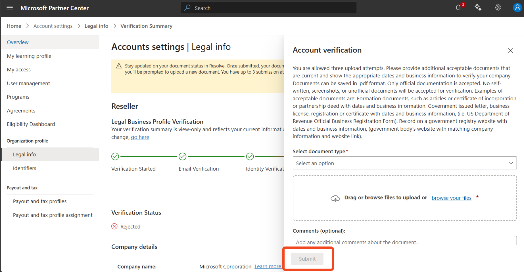This screenshot has height=272, width=524.
Task: Click the red Rejected status icon
Action: point(114,226)
